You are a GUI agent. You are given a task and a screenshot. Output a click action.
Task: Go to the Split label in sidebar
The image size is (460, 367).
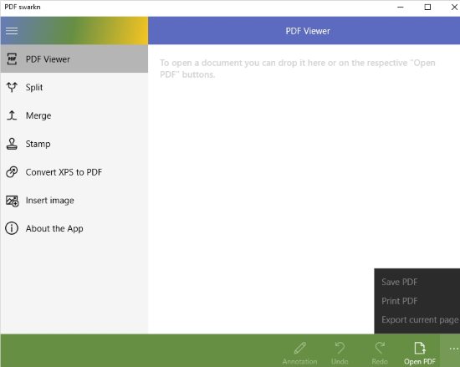(34, 87)
